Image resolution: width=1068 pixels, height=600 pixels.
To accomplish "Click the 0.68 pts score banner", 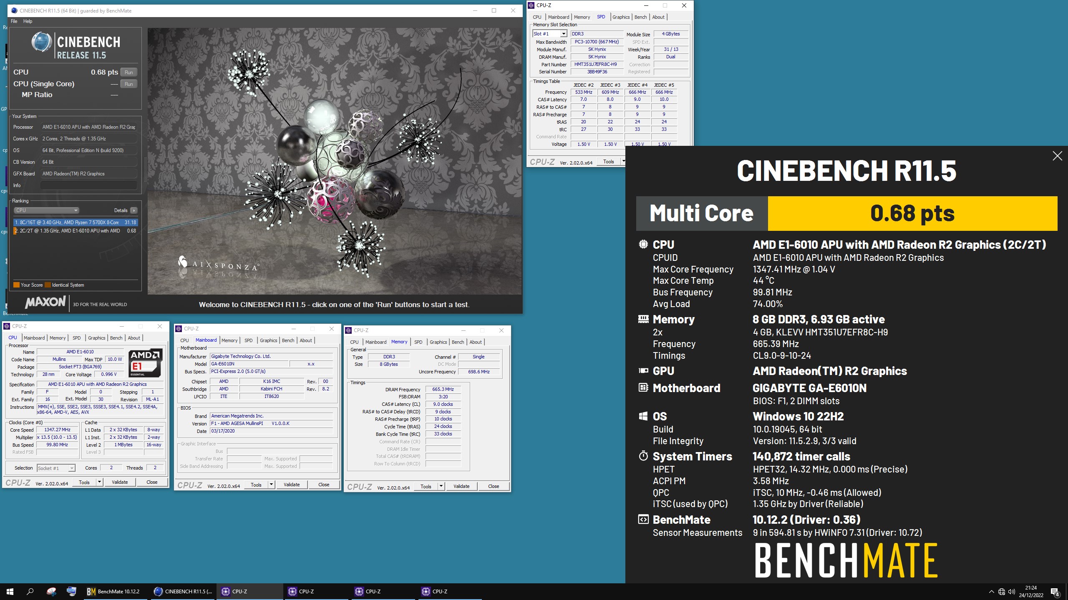I will [x=912, y=213].
